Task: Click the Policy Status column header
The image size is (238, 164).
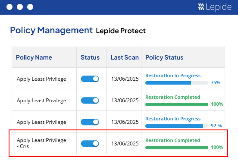Action: pos(164,57)
